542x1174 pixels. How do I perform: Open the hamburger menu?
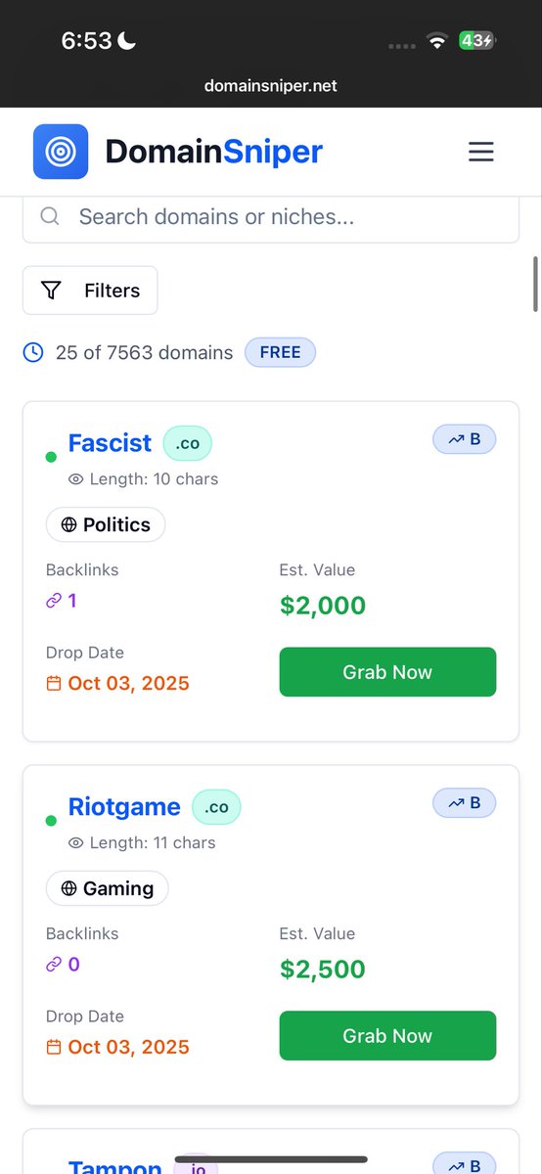(480, 152)
